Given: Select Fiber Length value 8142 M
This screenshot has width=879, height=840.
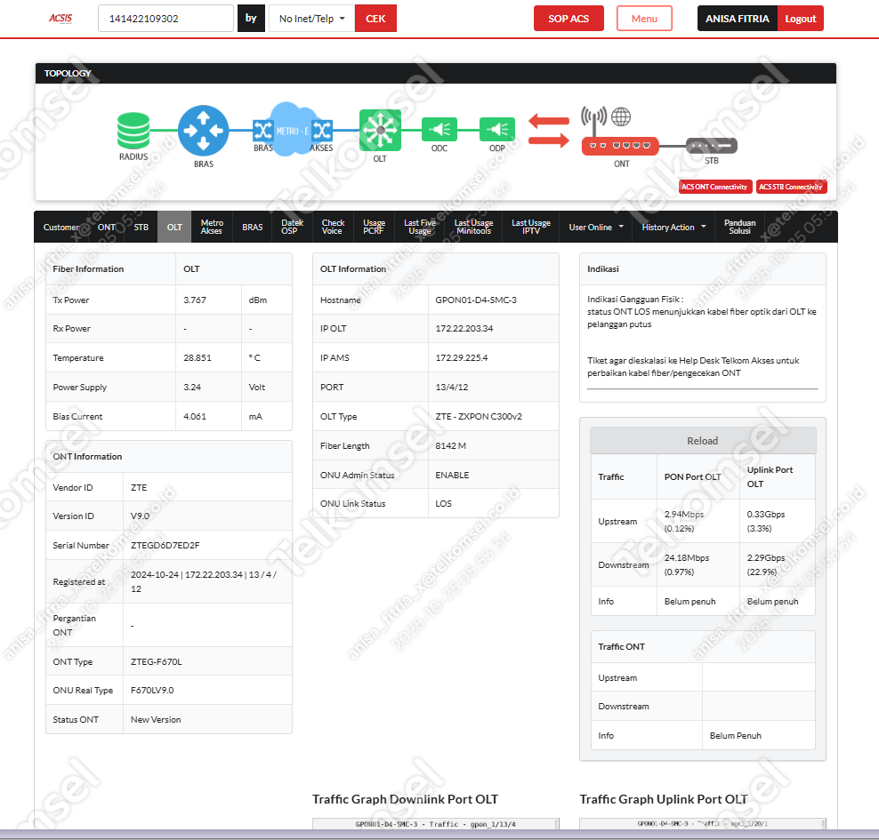Looking at the screenshot, I should coord(451,445).
